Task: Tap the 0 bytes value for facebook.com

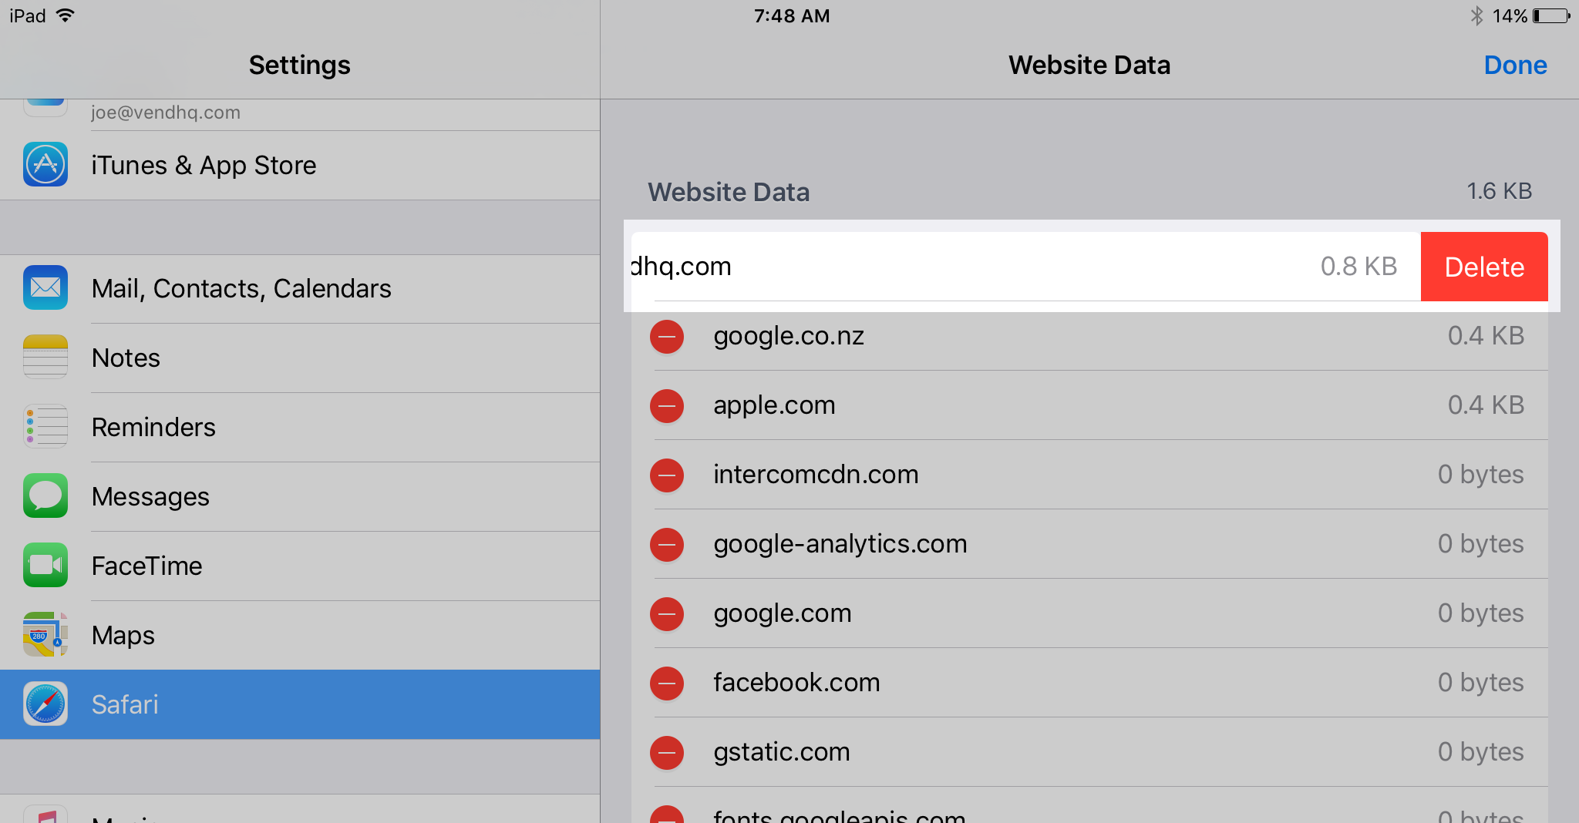Action: pos(1480,683)
